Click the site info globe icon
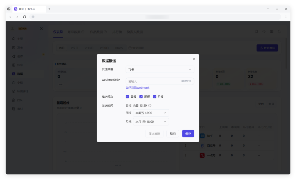Viewport: 296px width, 180px height. 33,17
